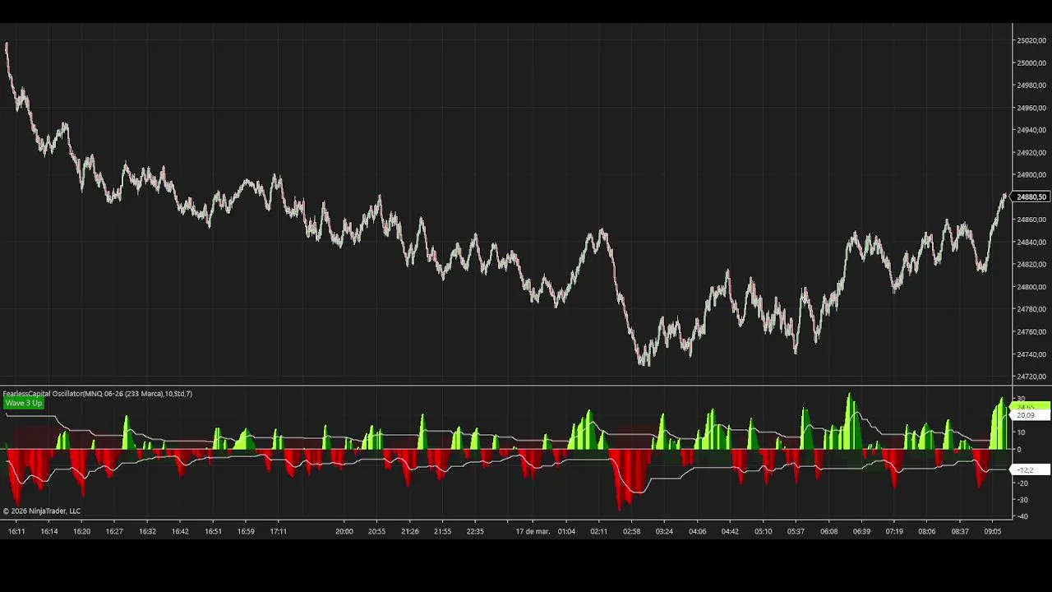Click the oscillator scale label -40
Viewport: 1052px width, 592px height.
[1022, 517]
